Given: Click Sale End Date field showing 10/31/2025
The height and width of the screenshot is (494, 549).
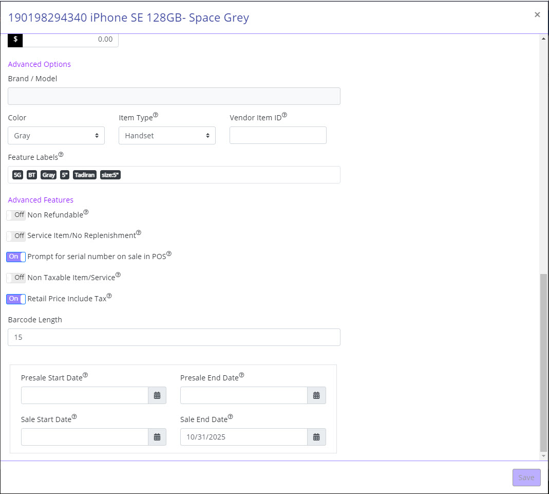Looking at the screenshot, I should 244,437.
